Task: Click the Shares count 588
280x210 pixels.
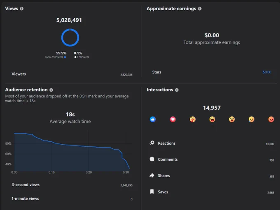Action: [x=272, y=177]
